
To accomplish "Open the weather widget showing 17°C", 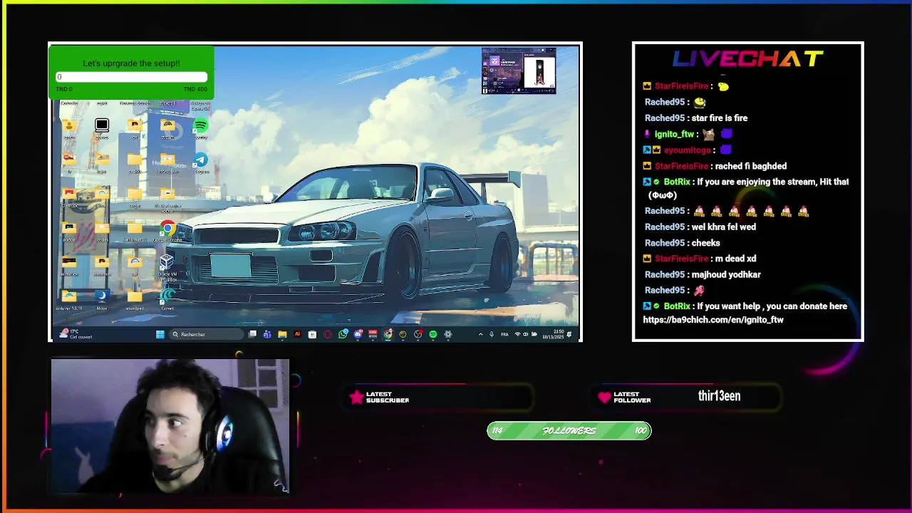I will pos(76,334).
